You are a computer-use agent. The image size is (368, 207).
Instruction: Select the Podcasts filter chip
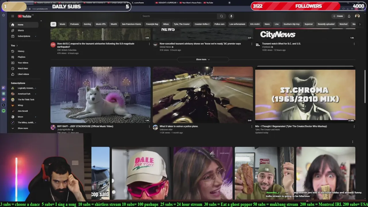[74, 24]
